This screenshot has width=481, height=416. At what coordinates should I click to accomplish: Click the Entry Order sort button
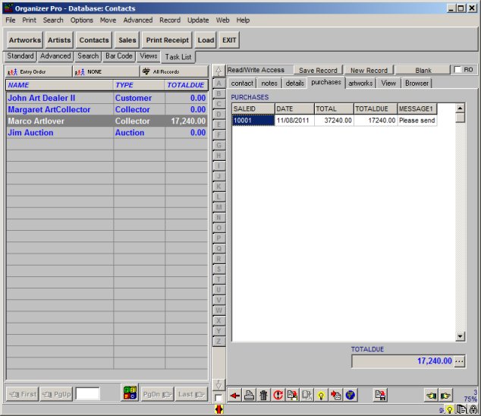tap(39, 71)
